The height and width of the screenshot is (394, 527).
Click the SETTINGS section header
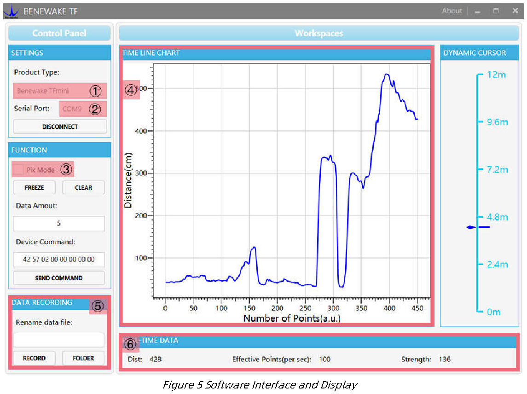[59, 53]
